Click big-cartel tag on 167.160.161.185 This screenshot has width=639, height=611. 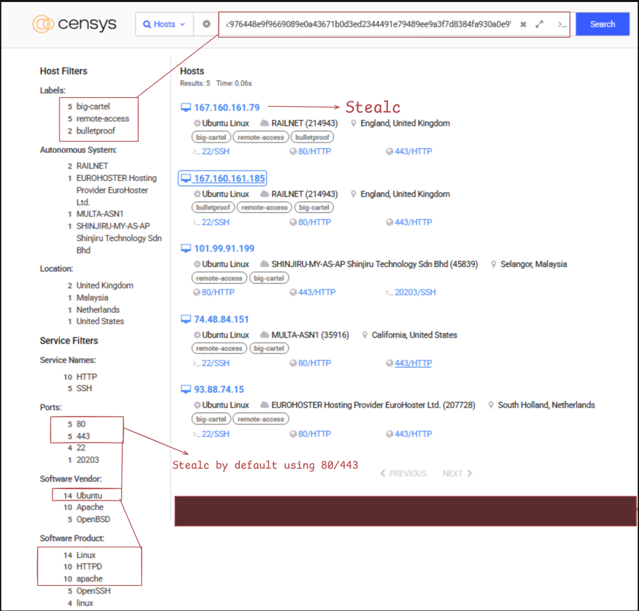tap(314, 208)
